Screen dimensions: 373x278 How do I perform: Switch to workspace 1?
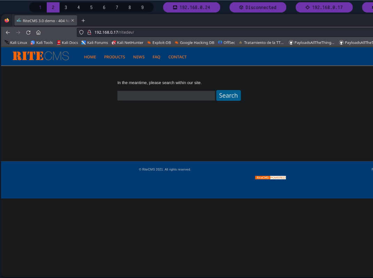40,7
